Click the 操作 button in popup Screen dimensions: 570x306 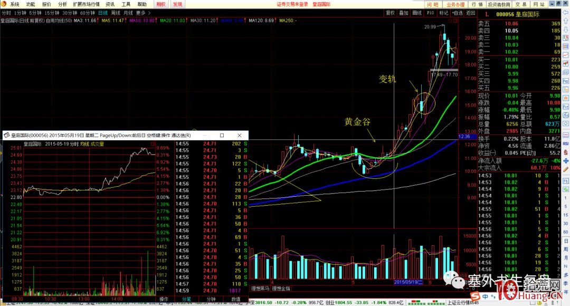coord(164,299)
